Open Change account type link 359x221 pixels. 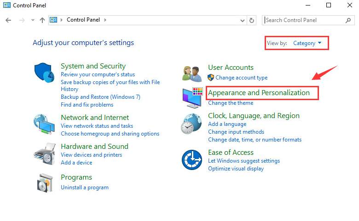tap(241, 78)
